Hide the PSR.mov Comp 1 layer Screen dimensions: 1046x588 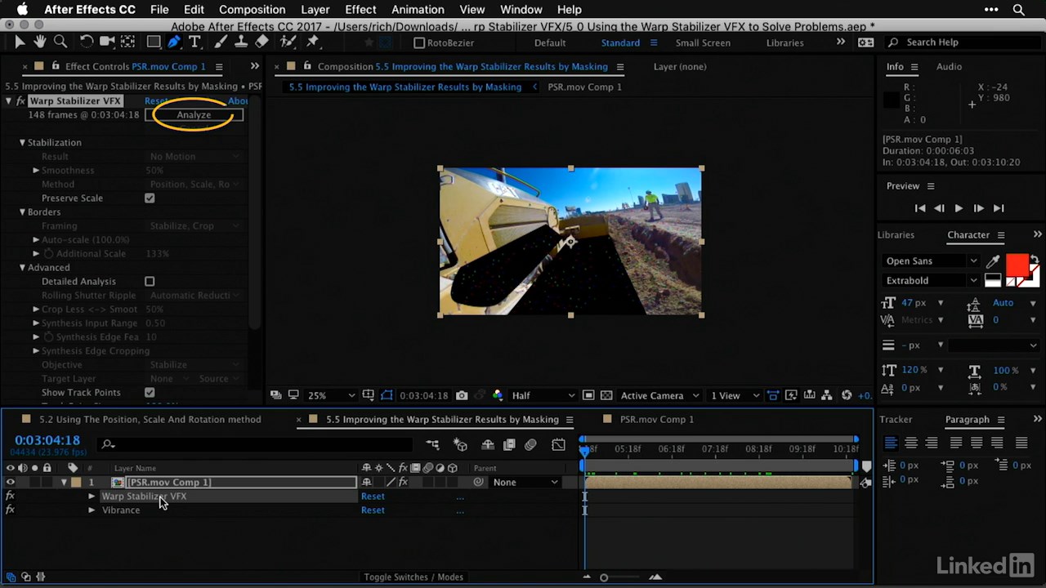[10, 482]
